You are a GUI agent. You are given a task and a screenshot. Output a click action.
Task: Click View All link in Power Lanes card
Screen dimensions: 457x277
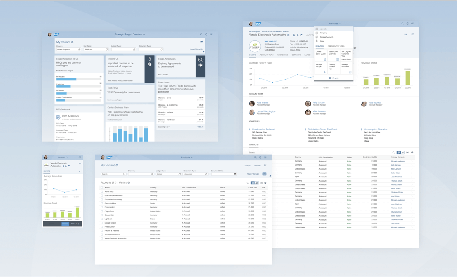[200, 127]
